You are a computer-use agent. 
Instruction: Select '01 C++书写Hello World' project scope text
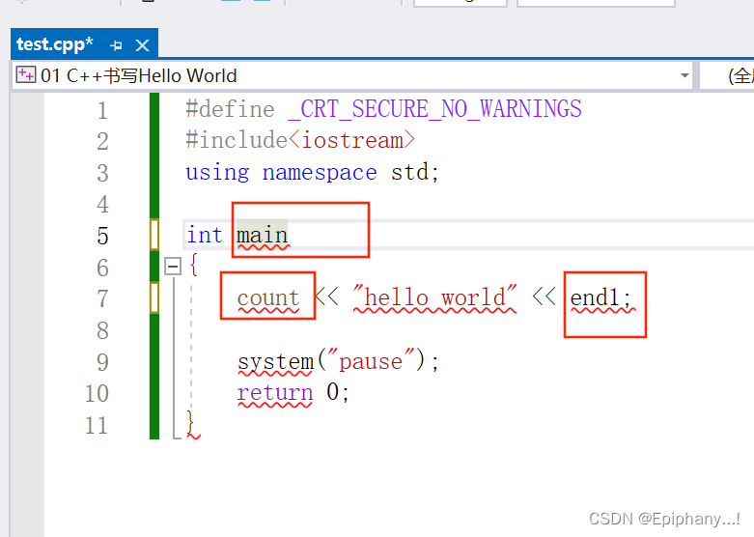(x=138, y=75)
